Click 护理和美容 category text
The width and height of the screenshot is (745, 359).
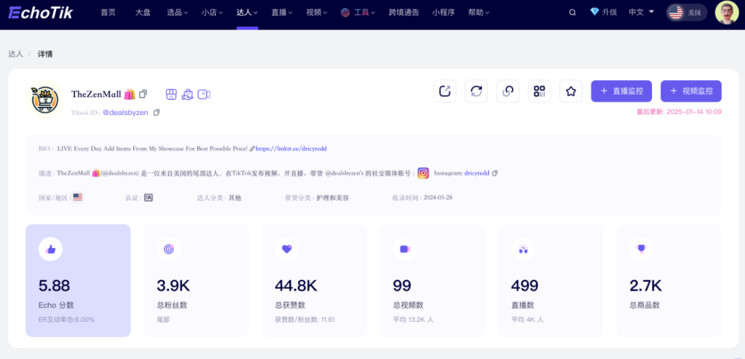pyautogui.click(x=332, y=198)
